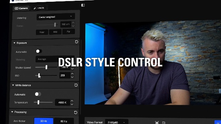Screen dimensions: 221x124
Task: Click the Focus slider handle
Action: 55,25
